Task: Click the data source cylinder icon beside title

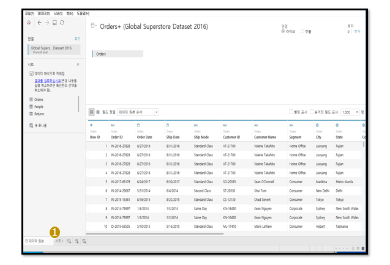Action: [x=92, y=26]
